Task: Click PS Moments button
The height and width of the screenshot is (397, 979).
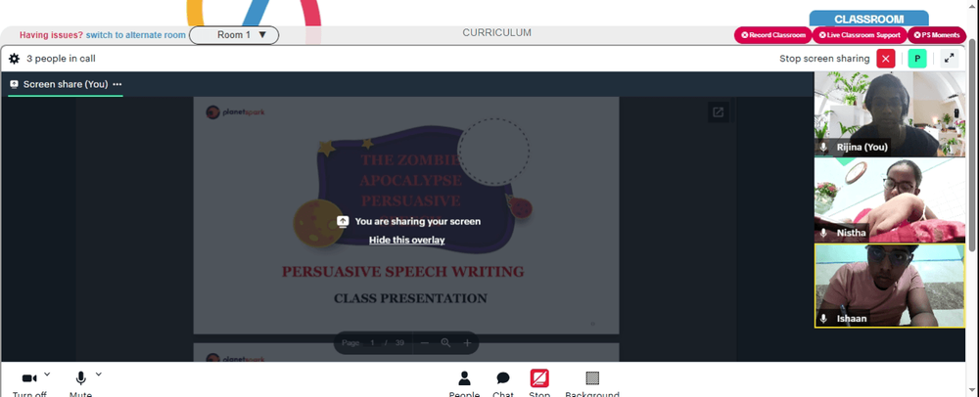Action: click(x=936, y=35)
